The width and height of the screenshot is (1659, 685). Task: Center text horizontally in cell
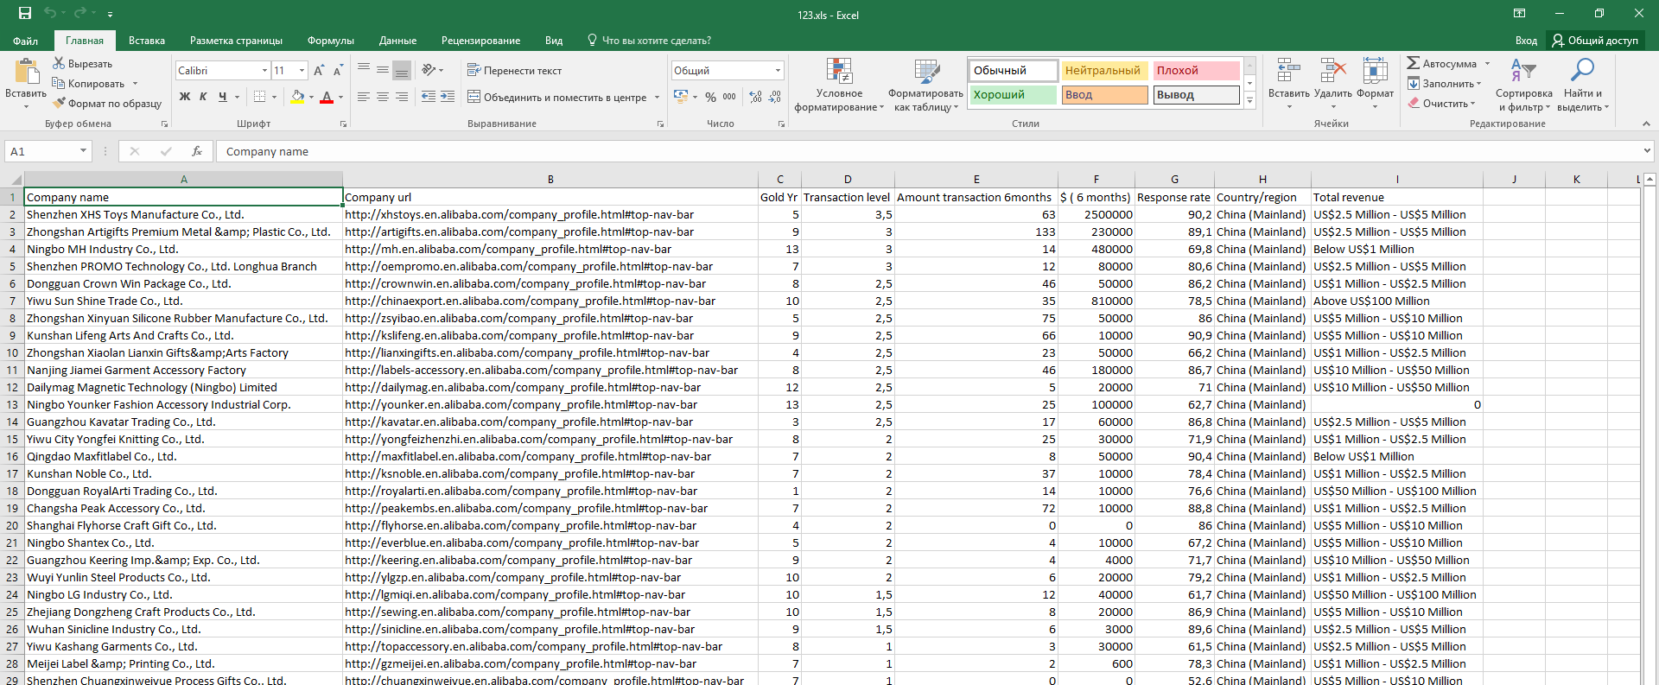click(x=383, y=97)
